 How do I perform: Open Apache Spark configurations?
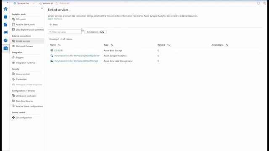pyautogui.click(x=29, y=106)
